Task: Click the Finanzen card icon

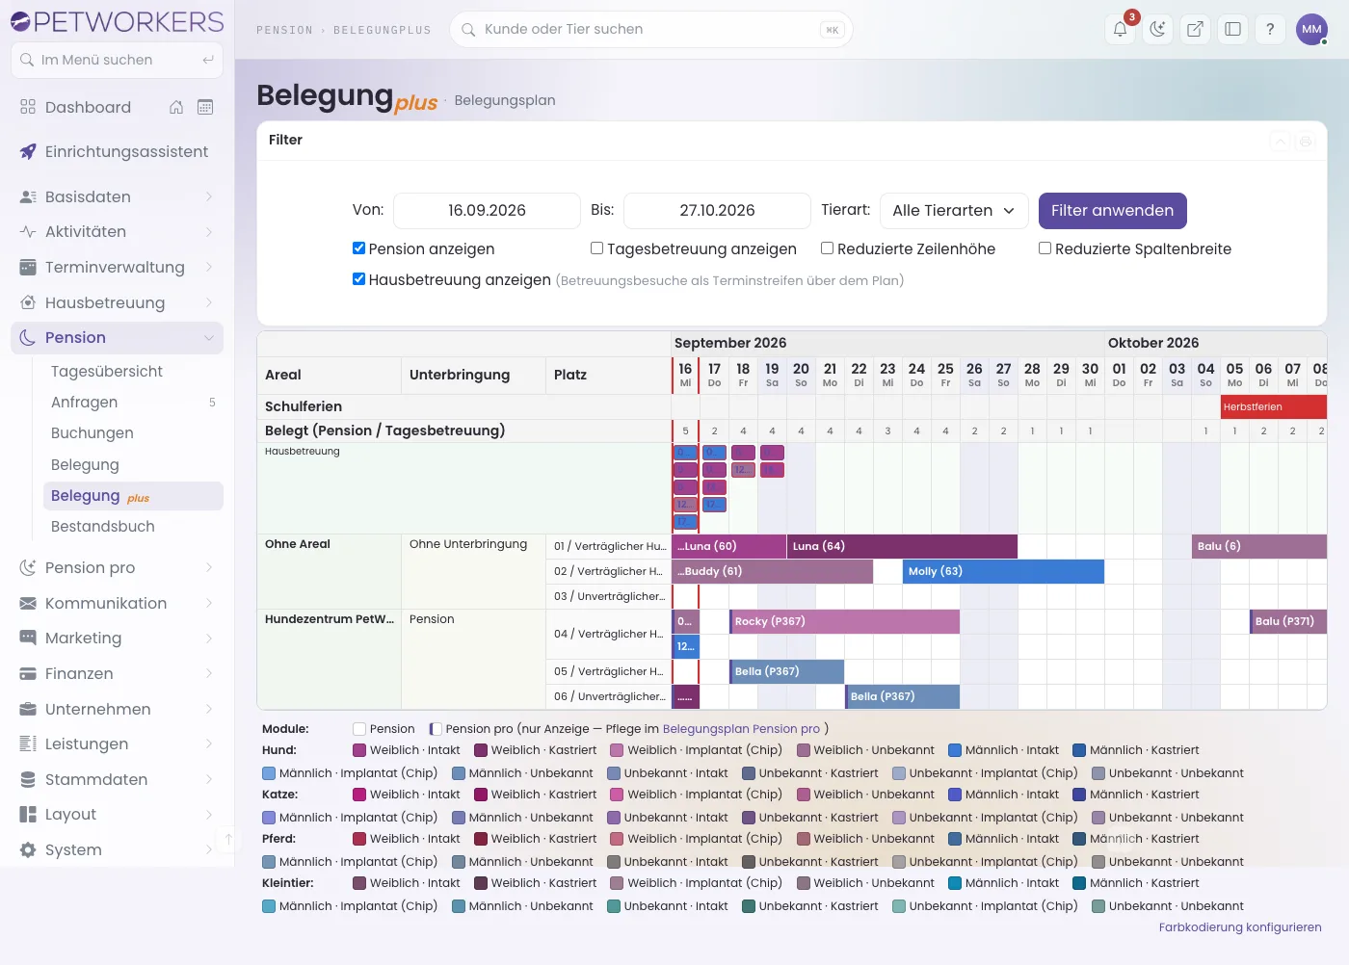Action: (x=28, y=673)
